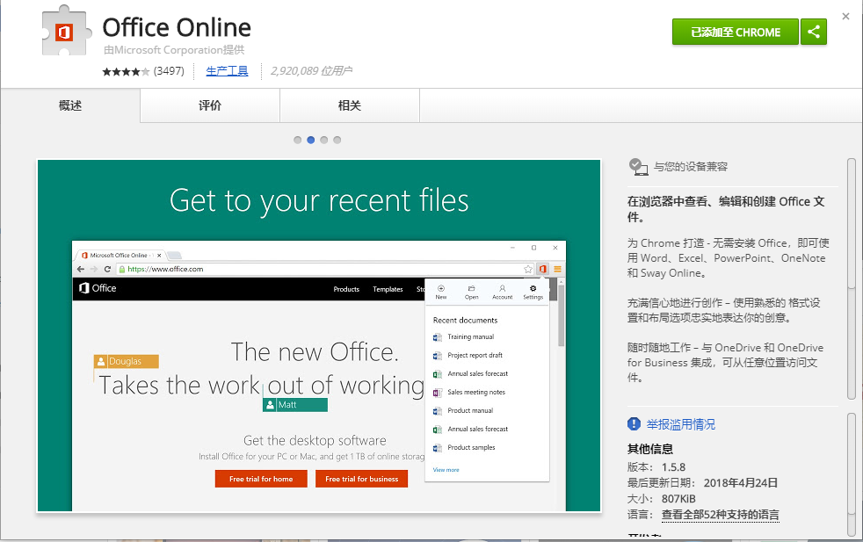
Task: Select the fourth carousel dot
Action: (337, 140)
